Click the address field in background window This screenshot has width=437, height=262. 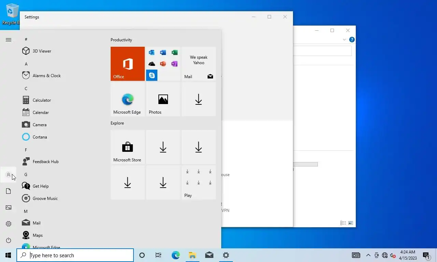point(322,51)
